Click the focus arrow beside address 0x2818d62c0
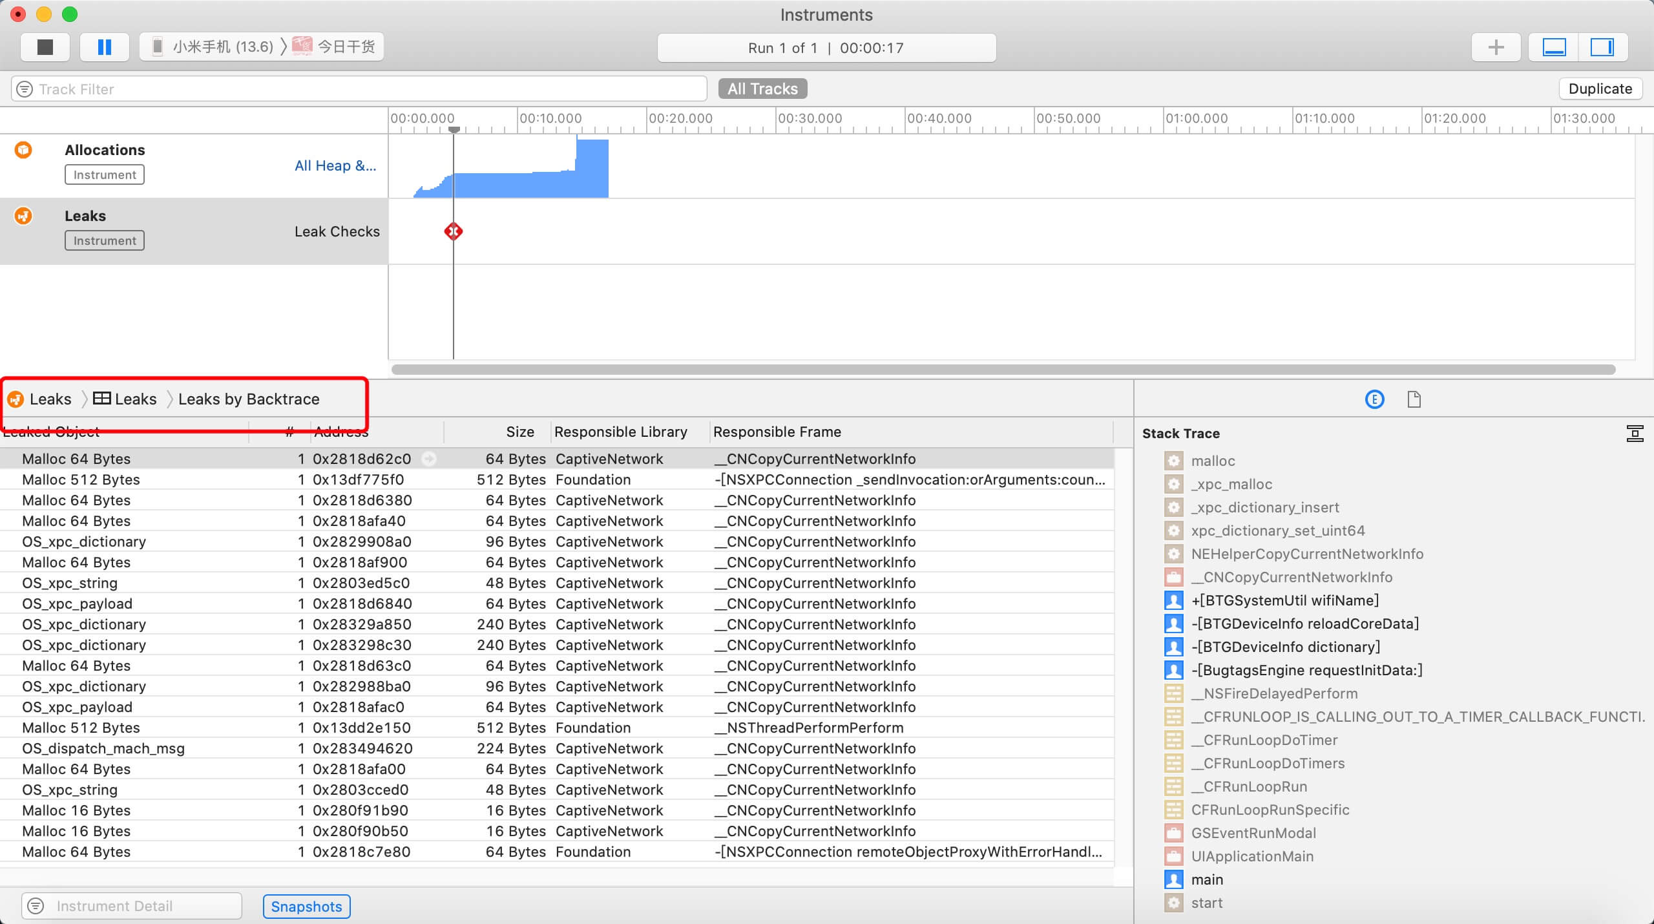Image resolution: width=1654 pixels, height=924 pixels. [x=429, y=459]
